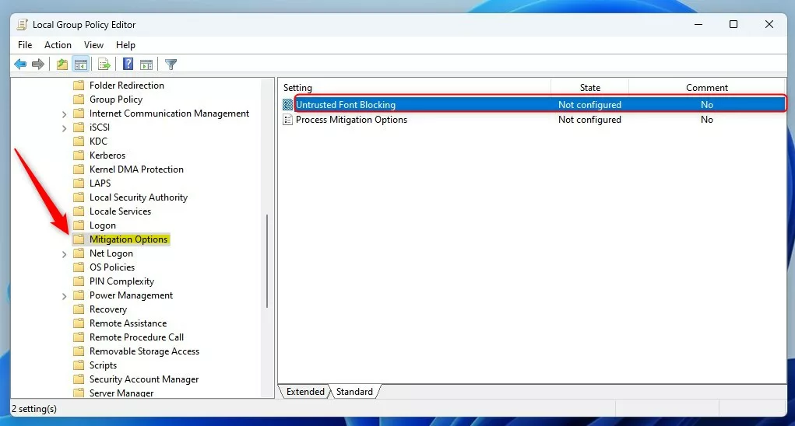Click the Group Policy folder icon
The width and height of the screenshot is (795, 426).
(79, 100)
